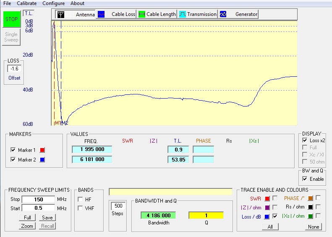The image size is (332, 237).
Task: Uncheck BW and Q Enable checkbox
Action: coord(305,179)
